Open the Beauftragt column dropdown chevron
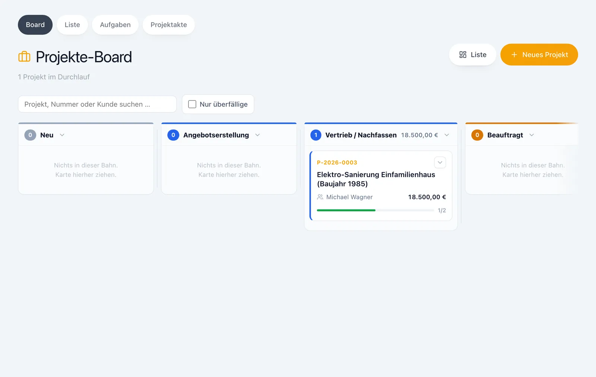Screen dimensions: 596x377 (532, 135)
